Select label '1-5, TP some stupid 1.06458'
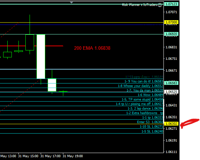The image size is (200, 160). coord(142,99)
